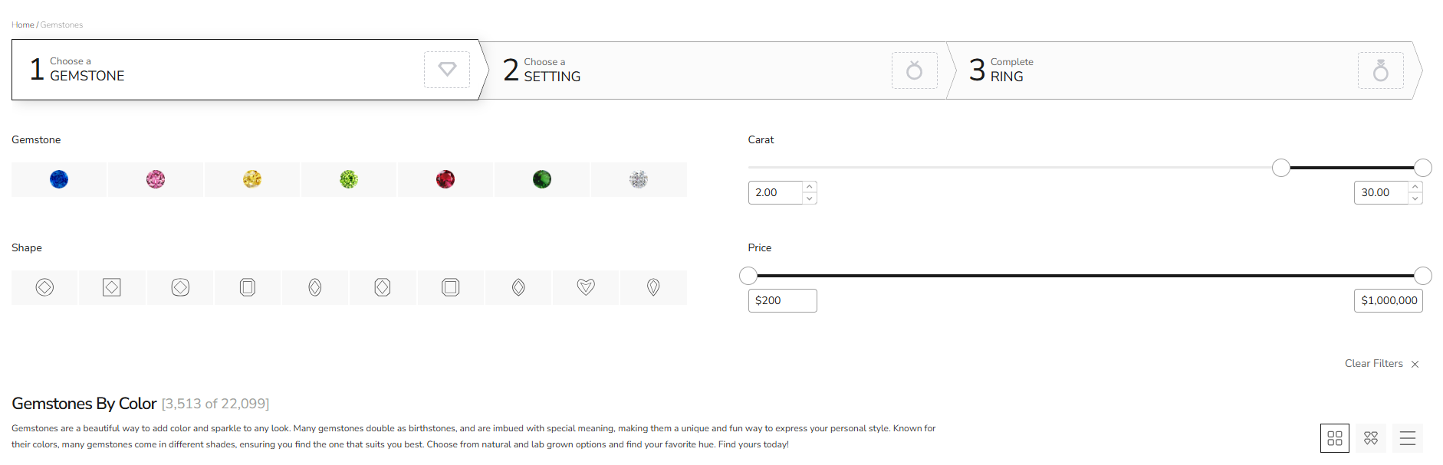Choose the dark green emerald gemstone
The width and height of the screenshot is (1443, 465).
pos(542,179)
